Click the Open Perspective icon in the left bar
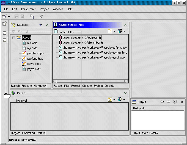This screenshot has height=145, width=187. tap(4, 24)
